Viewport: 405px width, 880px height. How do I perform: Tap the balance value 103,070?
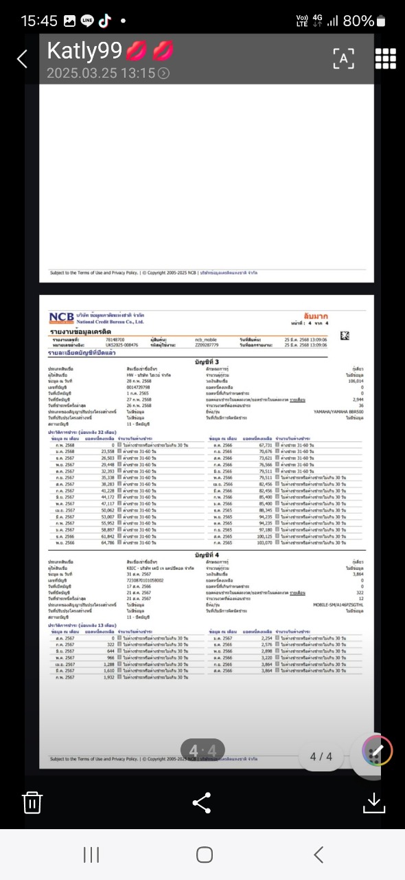tap(266, 543)
